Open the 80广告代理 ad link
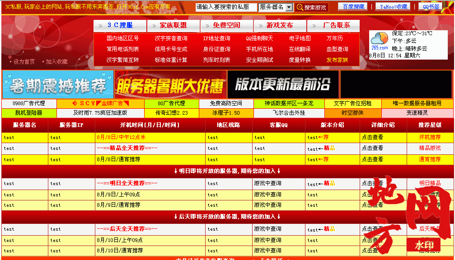Image resolution: width=455 pixels, height=260 pixels. coord(172,103)
